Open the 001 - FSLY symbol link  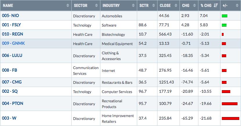click(11, 25)
